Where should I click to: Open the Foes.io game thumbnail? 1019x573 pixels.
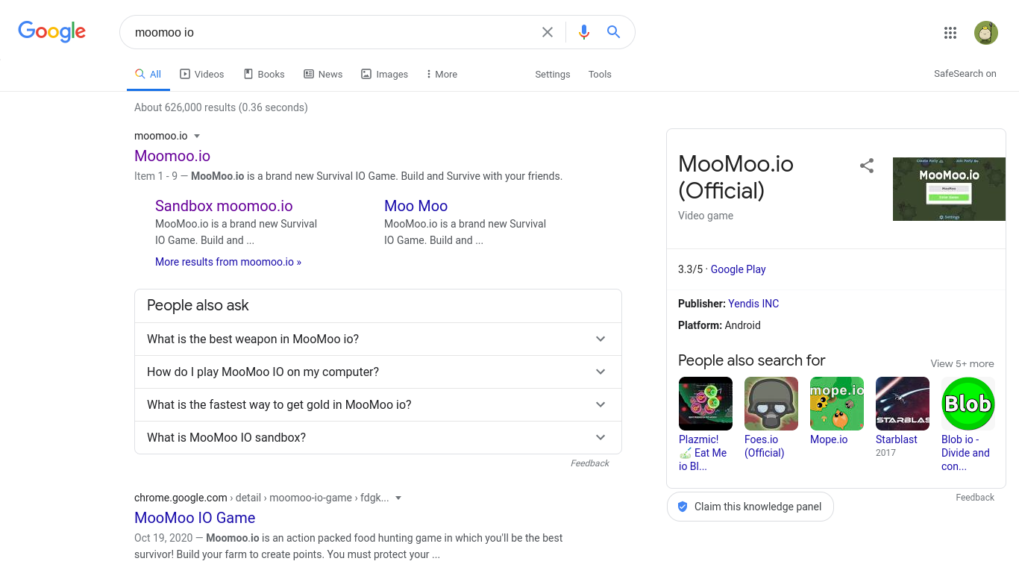(771, 404)
